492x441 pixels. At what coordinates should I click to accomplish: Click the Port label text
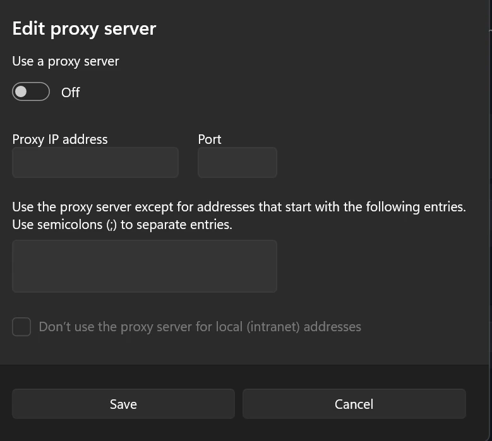210,139
